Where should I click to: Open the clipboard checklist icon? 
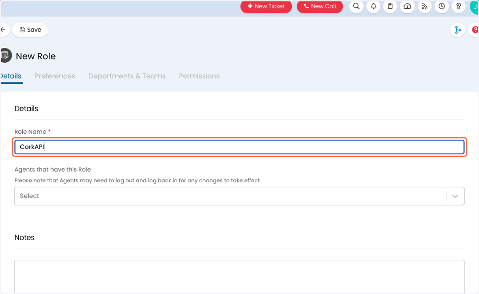coord(390,6)
